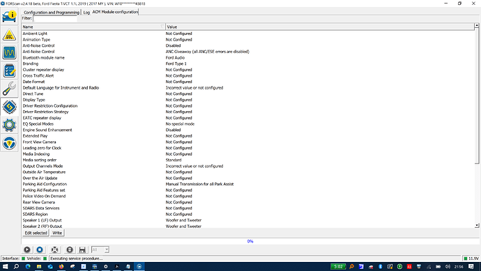Select the Bluetooth module name row
This screenshot has height=271, width=481.
[x=248, y=58]
